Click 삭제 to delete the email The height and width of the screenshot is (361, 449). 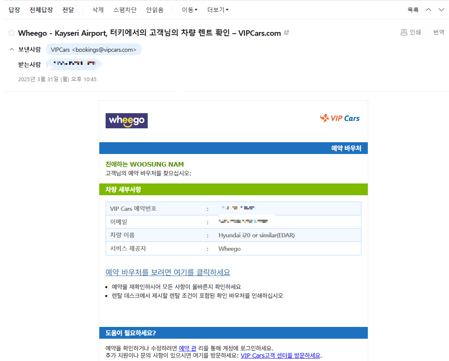pyautogui.click(x=98, y=10)
